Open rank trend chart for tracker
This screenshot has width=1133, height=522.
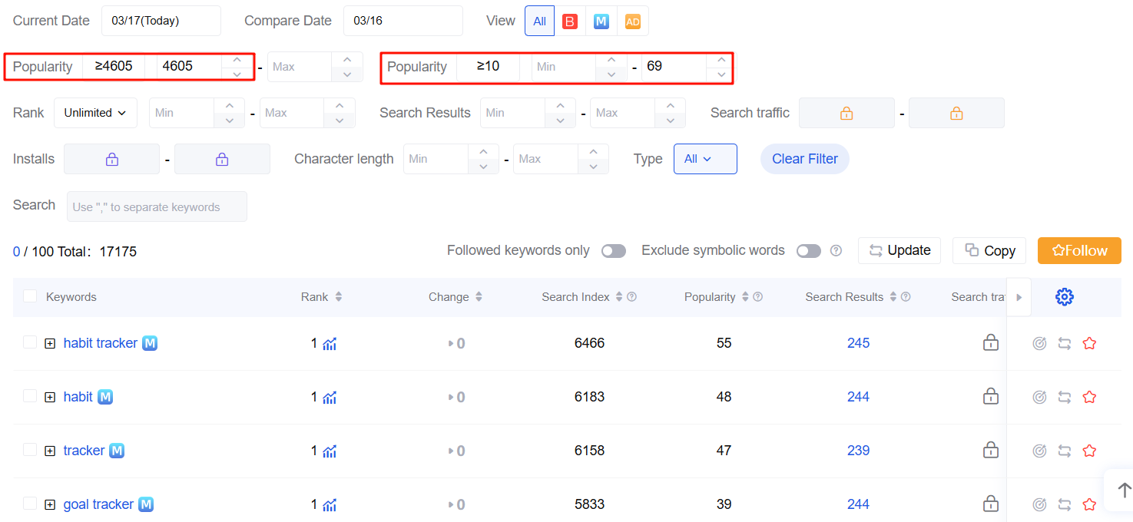coord(330,451)
